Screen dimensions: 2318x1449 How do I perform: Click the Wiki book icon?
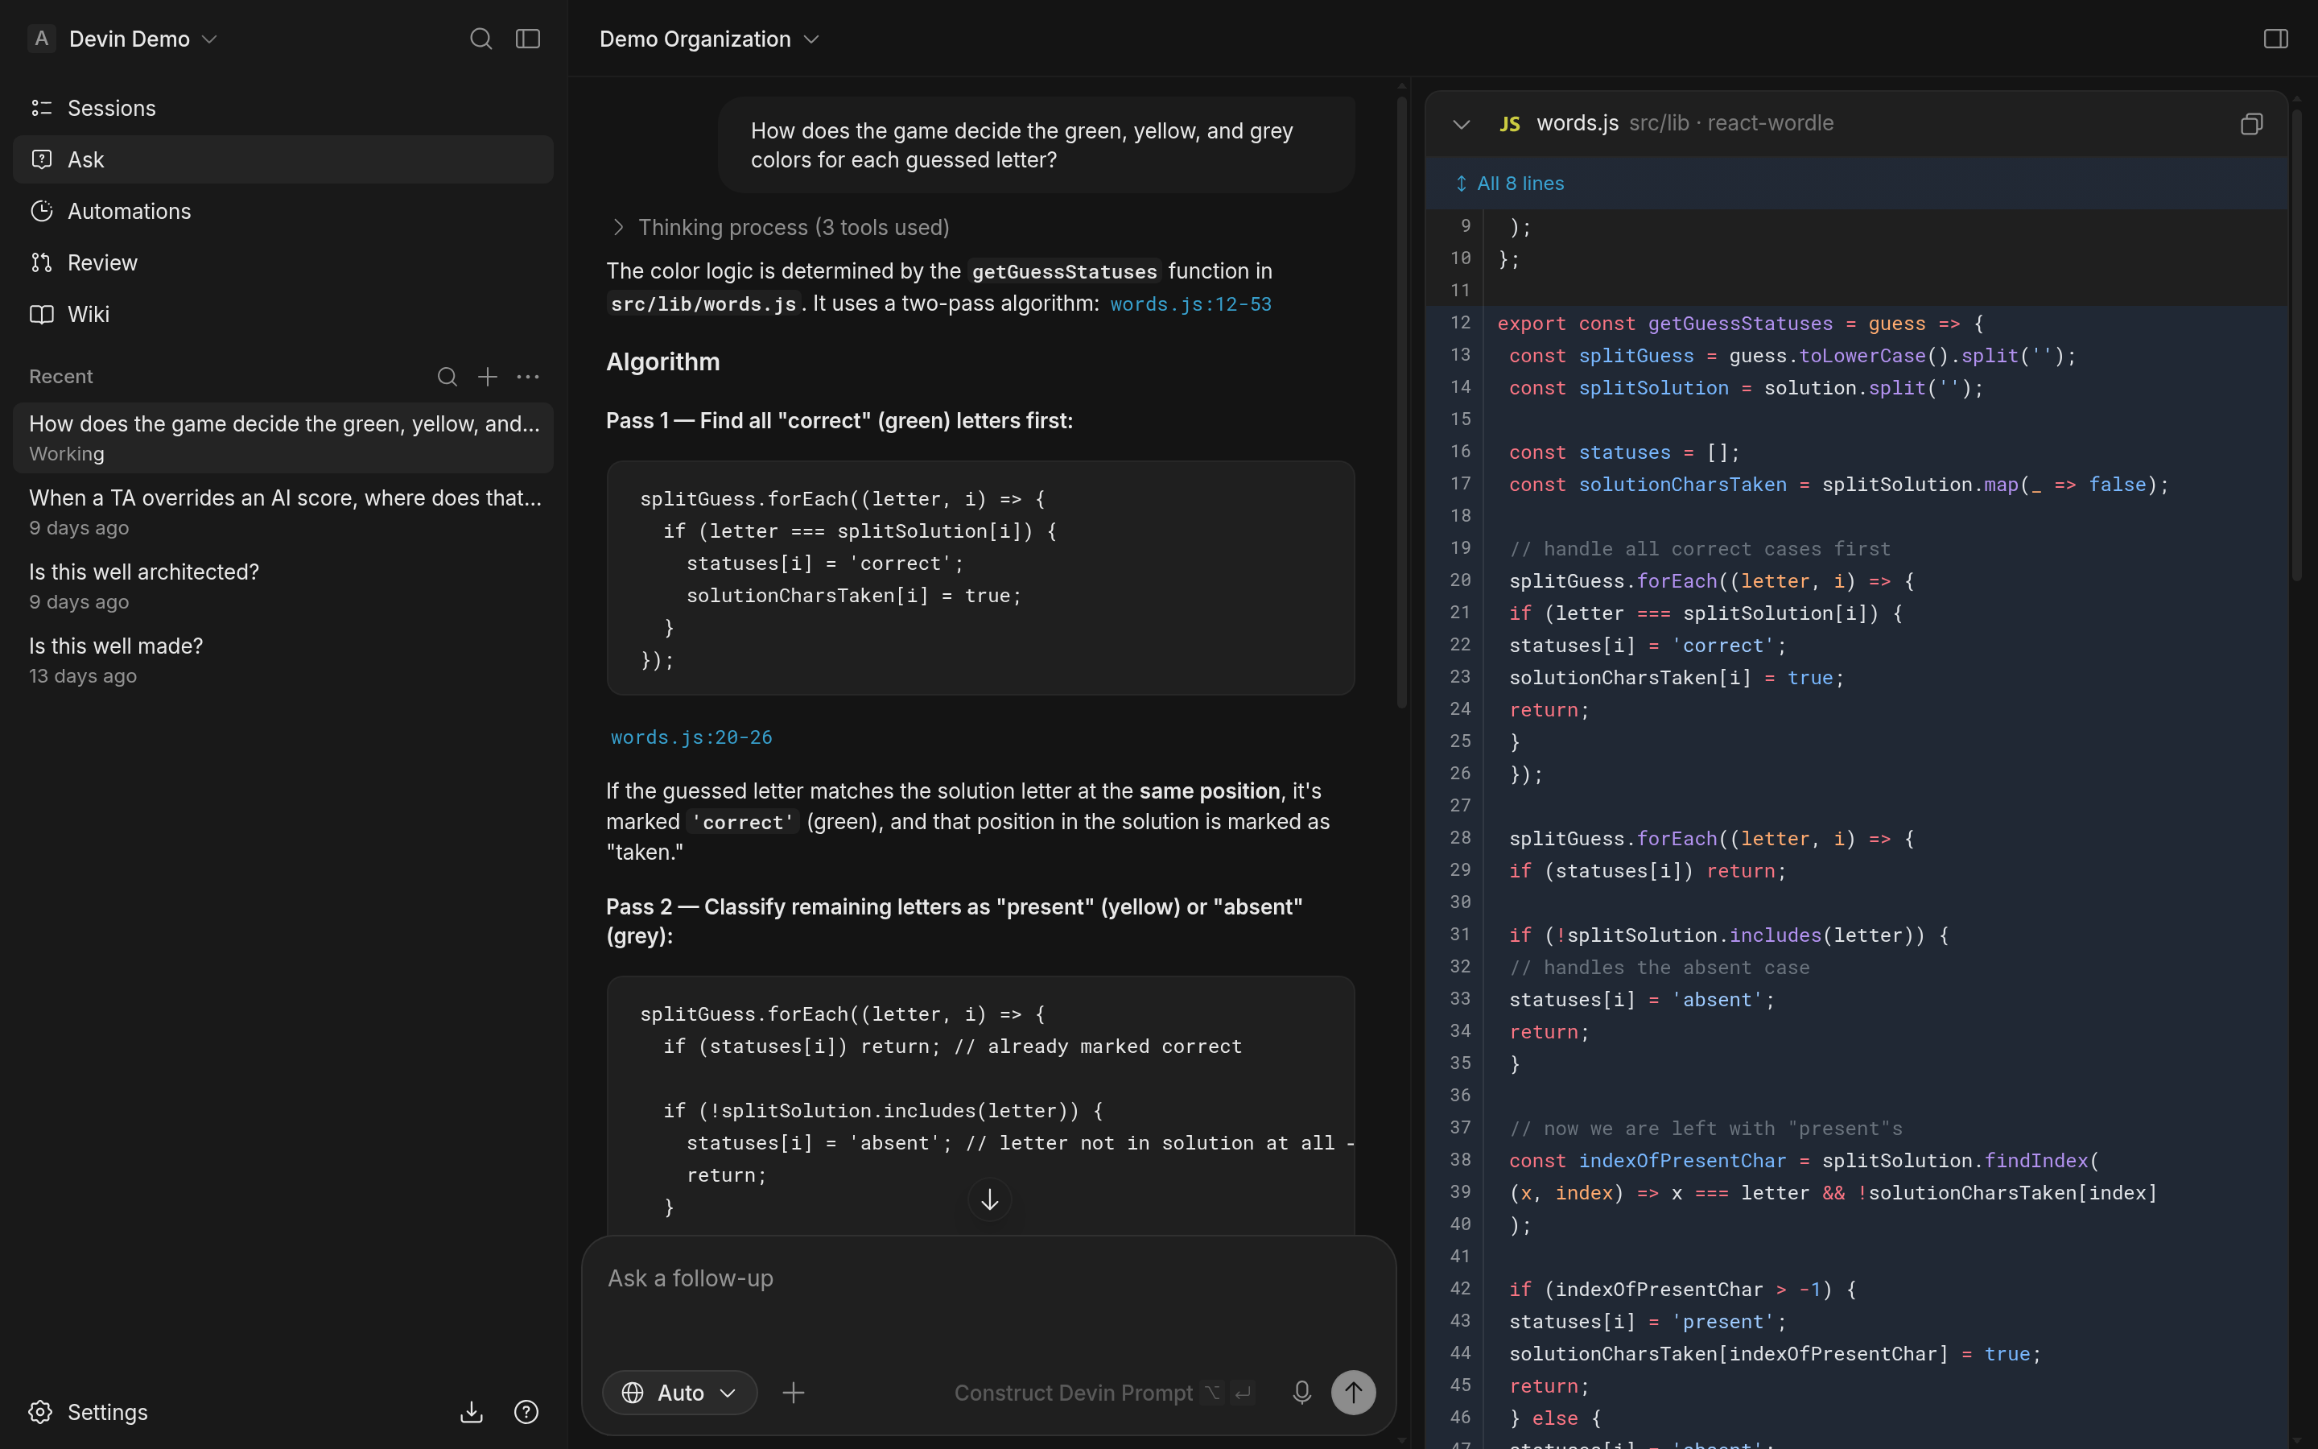point(41,314)
